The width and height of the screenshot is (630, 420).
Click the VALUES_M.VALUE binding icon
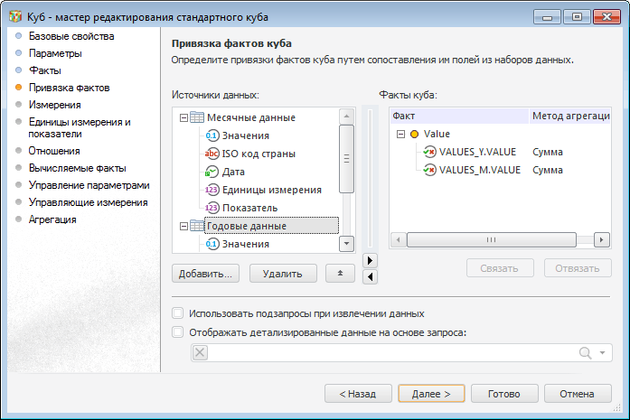click(429, 170)
